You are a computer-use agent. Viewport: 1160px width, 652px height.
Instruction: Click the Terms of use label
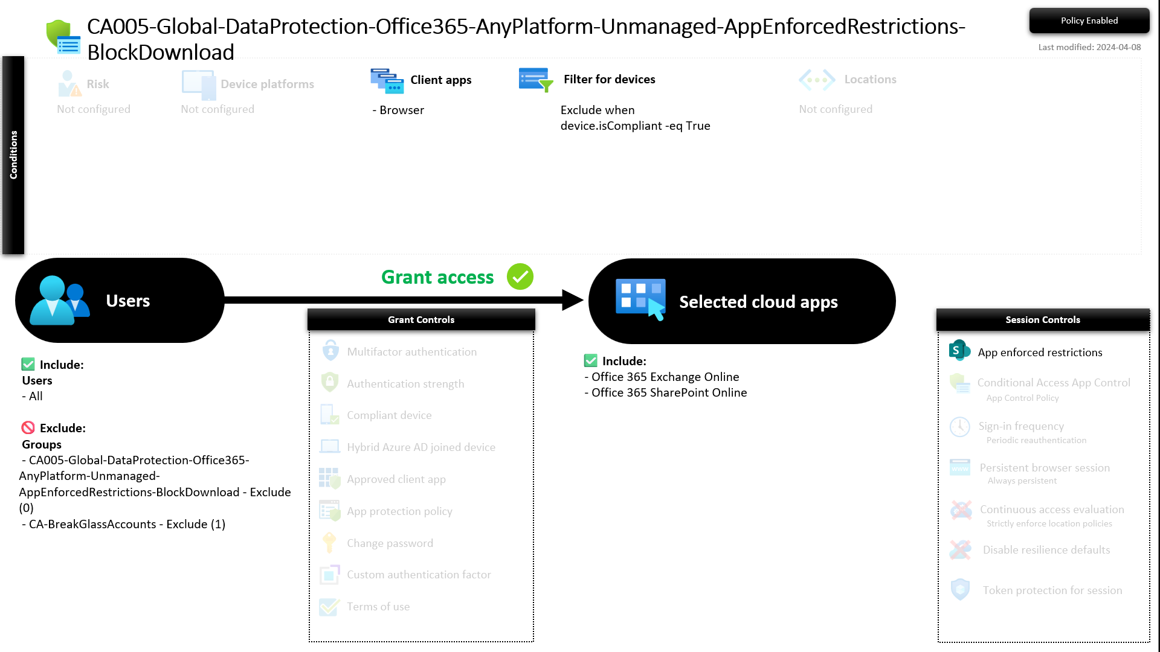click(x=378, y=606)
